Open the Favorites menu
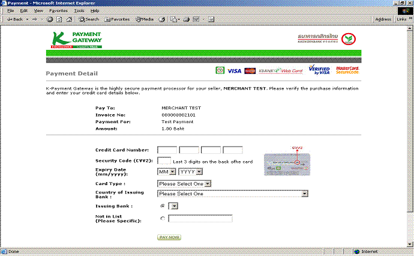414x256 pixels. [x=59, y=11]
